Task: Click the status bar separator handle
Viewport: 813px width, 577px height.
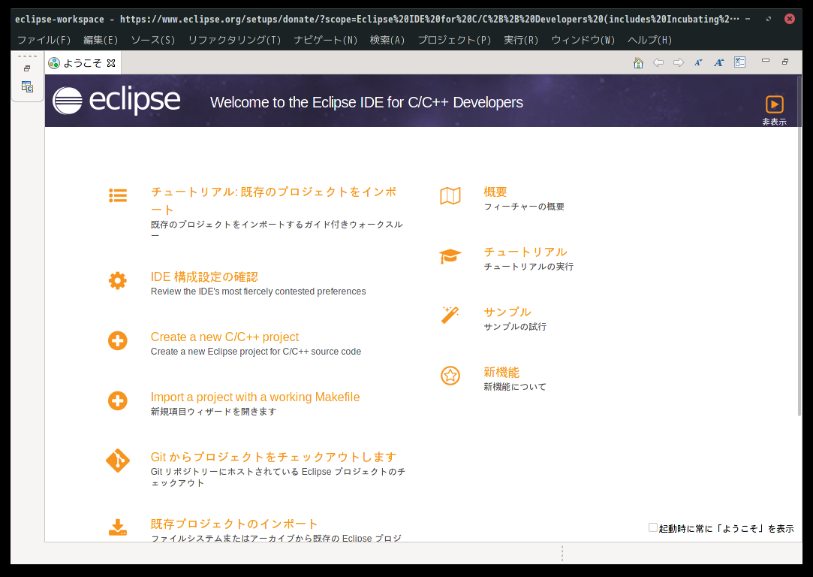Action: click(x=562, y=553)
